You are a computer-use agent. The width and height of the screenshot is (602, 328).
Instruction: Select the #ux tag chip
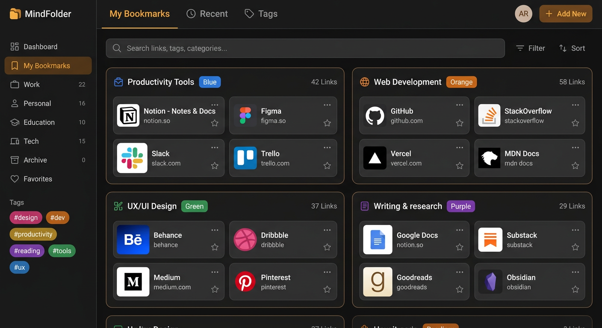pyautogui.click(x=19, y=267)
